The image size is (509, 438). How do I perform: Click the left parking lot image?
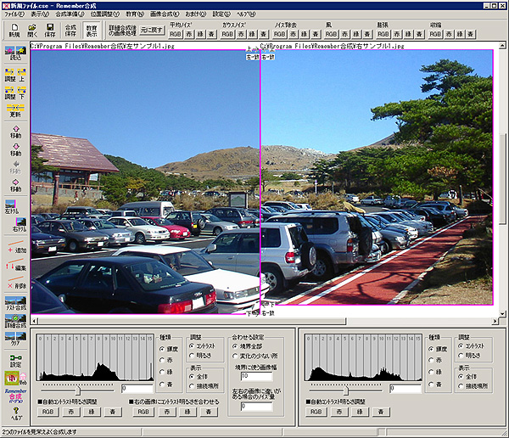[x=145, y=182]
